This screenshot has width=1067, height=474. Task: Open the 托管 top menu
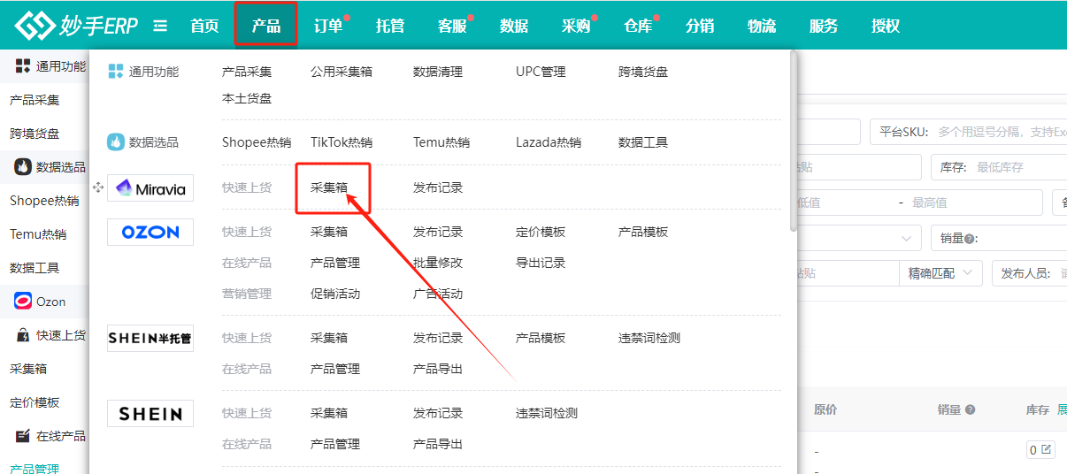point(390,26)
